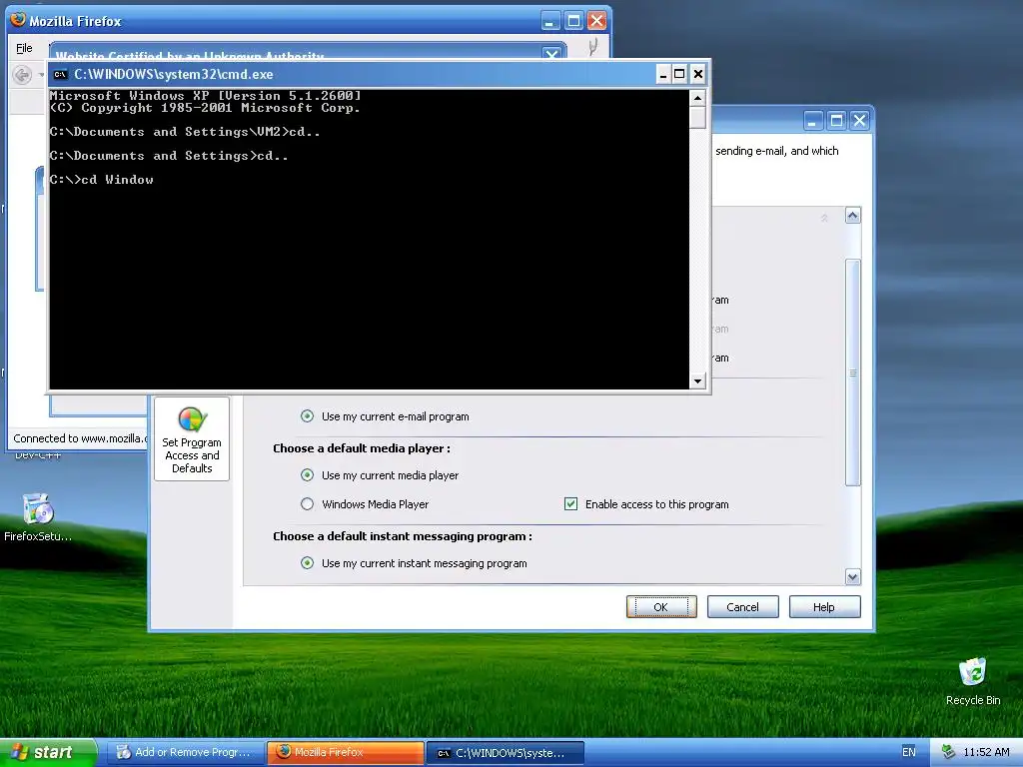The width and height of the screenshot is (1023, 767).
Task: Open the Recycle Bin desktop icon
Action: click(x=973, y=681)
